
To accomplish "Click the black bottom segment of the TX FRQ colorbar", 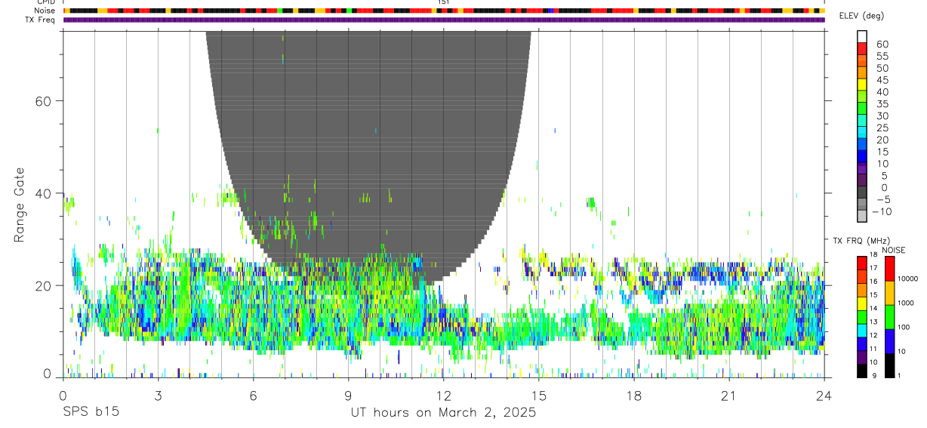I will pos(862,371).
